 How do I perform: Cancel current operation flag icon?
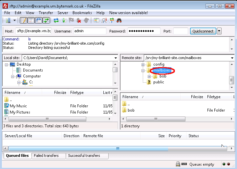point(71,20)
